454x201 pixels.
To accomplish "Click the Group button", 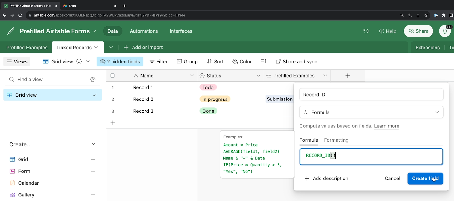I will point(187,61).
